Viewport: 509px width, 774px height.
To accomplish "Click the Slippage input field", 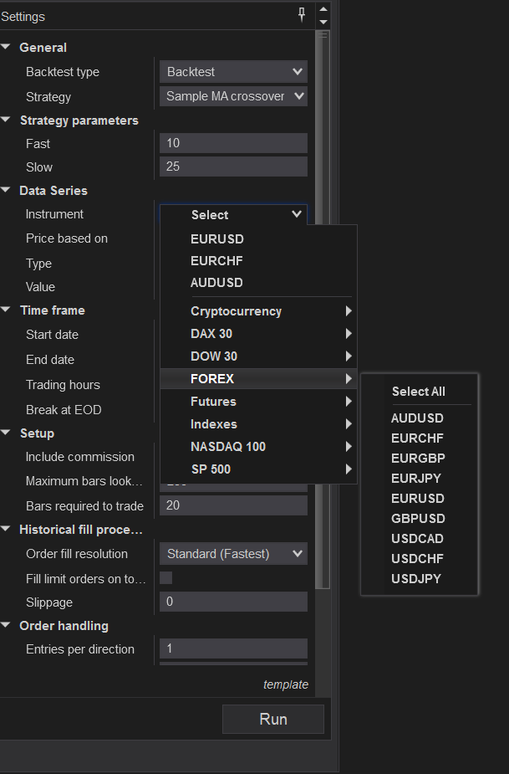I will 233,602.
